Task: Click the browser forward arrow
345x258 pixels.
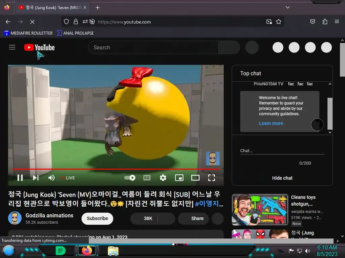Action: coord(20,22)
